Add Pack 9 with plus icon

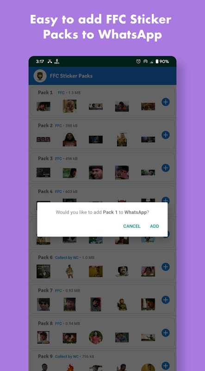point(166,365)
